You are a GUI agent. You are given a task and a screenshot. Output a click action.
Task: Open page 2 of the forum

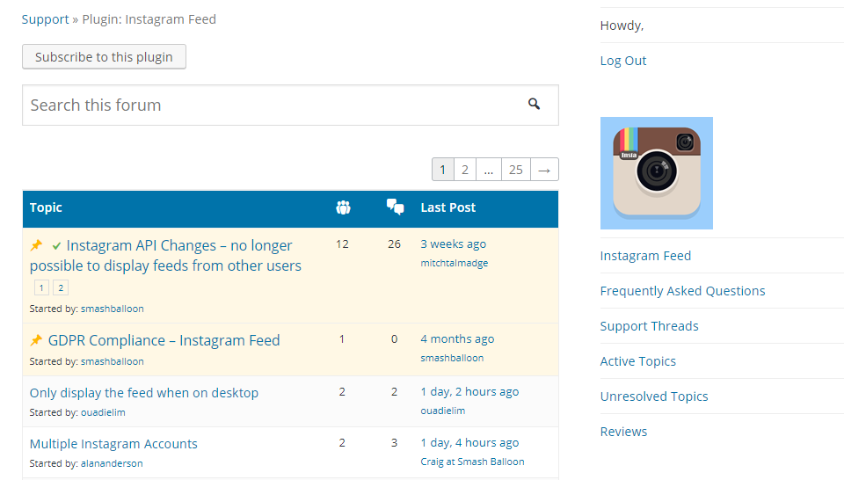[464, 170]
